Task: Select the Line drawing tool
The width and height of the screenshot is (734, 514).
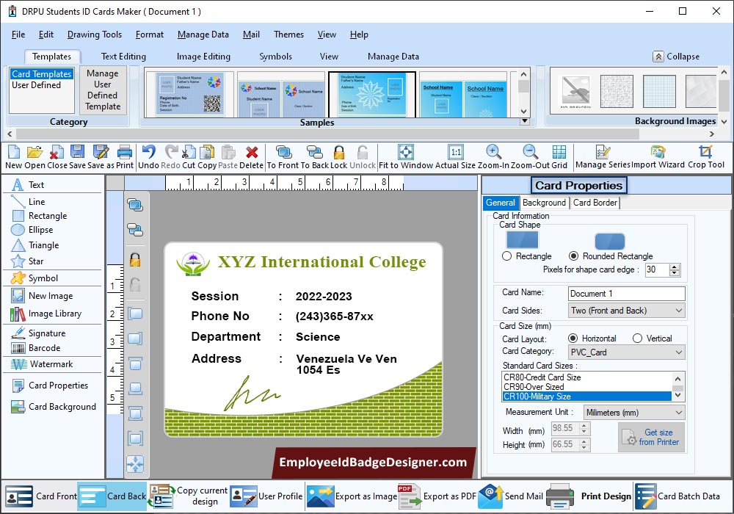Action: click(28, 202)
